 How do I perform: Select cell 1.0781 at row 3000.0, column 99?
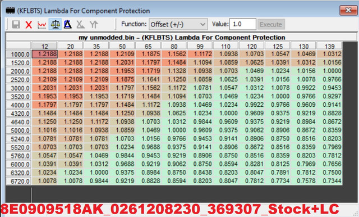pos(200,88)
